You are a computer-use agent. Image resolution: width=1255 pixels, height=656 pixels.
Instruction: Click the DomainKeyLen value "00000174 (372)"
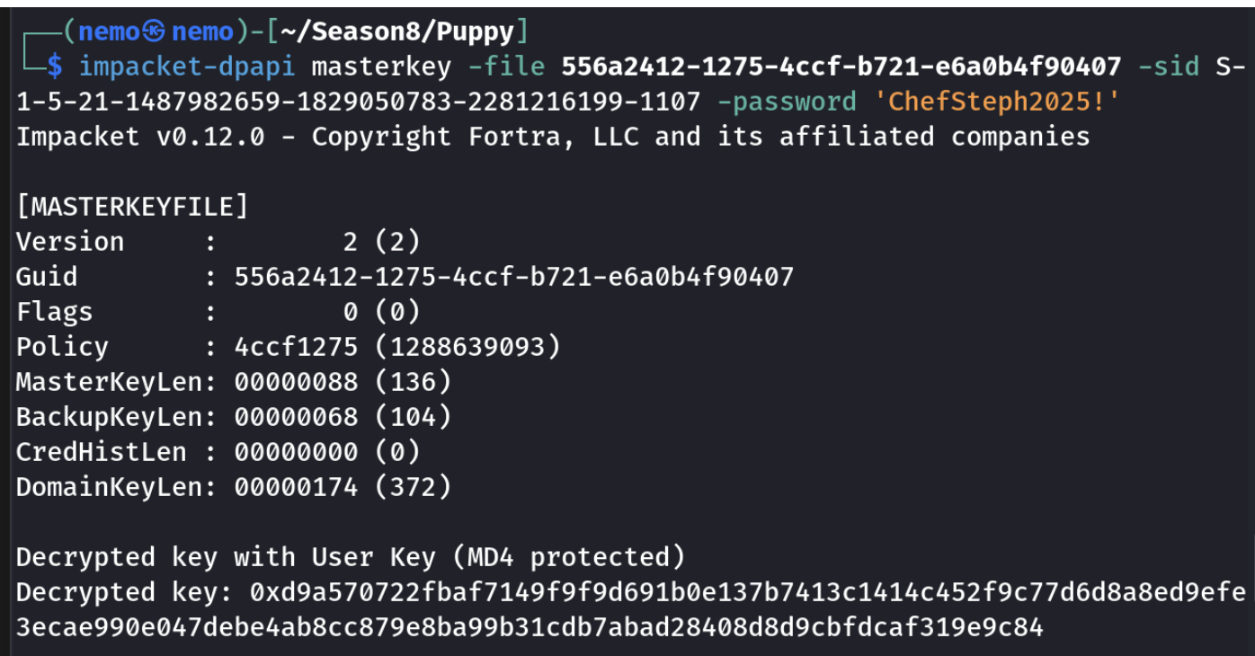[343, 487]
